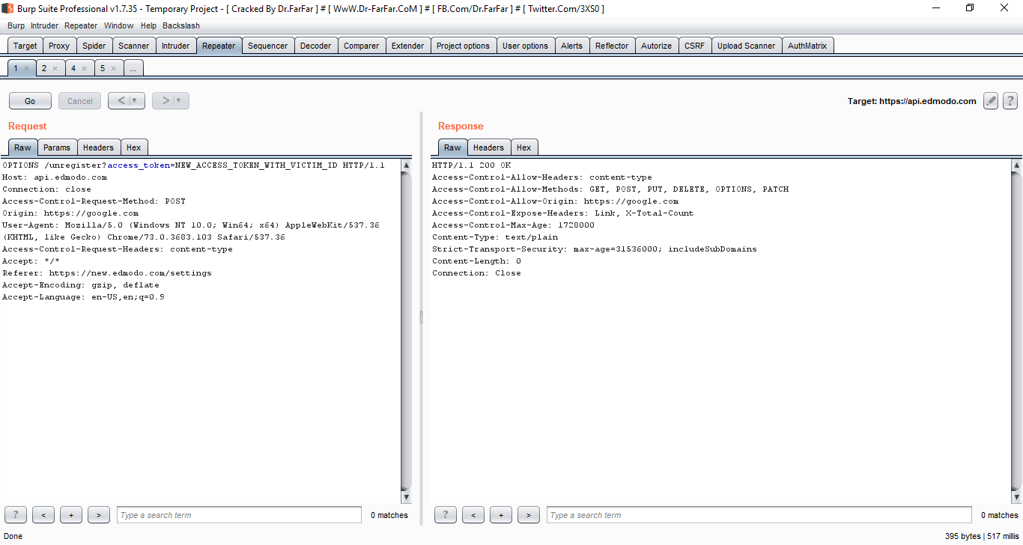Open new Repeater tab with ... tab
Screen dimensions: 1023x545
pyautogui.click(x=133, y=68)
